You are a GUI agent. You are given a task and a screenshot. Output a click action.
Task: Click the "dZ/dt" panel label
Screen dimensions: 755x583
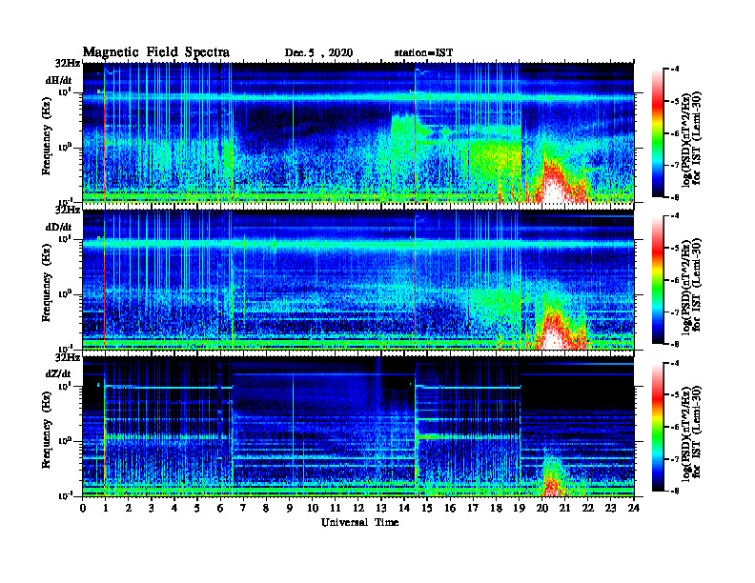58,373
